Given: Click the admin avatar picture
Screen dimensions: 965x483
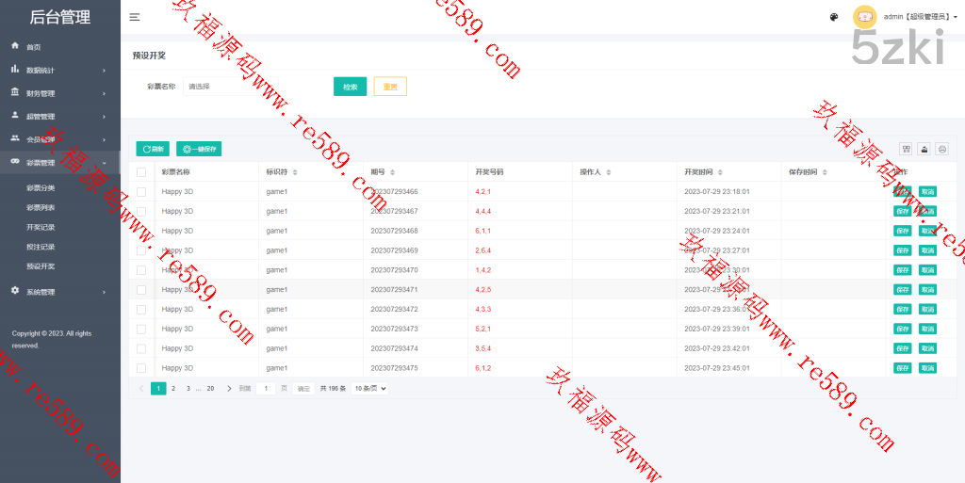Looking at the screenshot, I should pyautogui.click(x=864, y=17).
